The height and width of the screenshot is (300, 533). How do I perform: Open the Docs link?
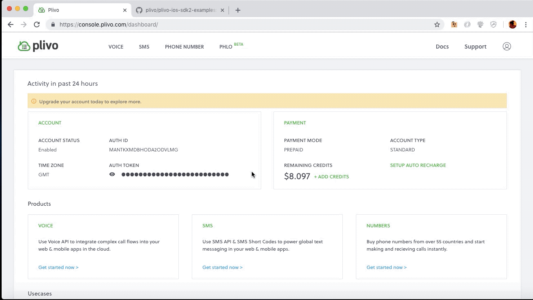click(442, 47)
